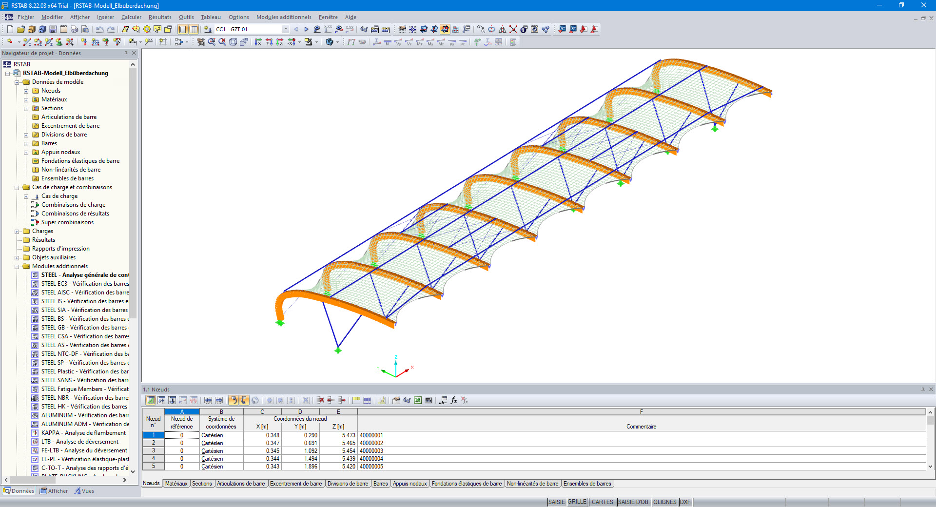
Task: Click the Undo icon in the toolbar
Action: 99,29
